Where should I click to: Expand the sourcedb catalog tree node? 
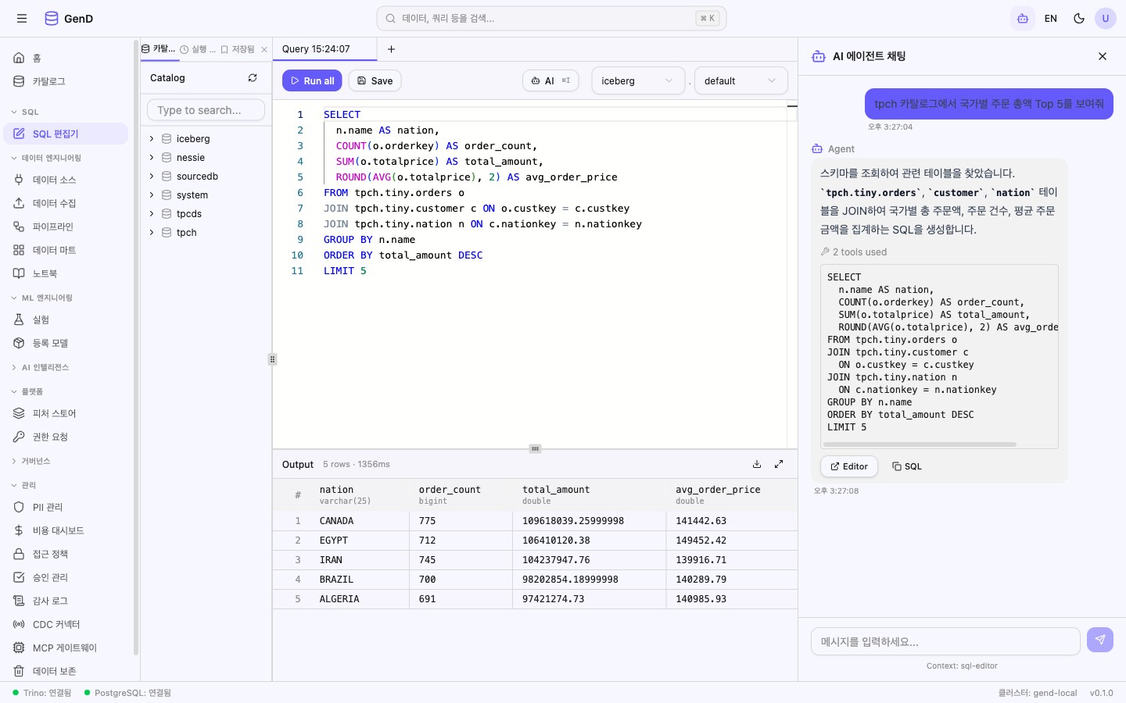point(152,177)
